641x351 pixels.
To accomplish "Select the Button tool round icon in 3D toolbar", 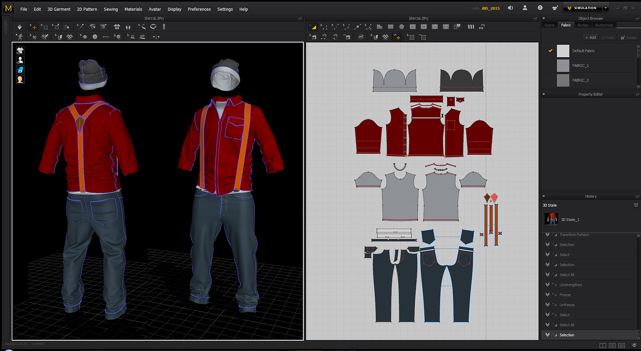I will (94, 37).
